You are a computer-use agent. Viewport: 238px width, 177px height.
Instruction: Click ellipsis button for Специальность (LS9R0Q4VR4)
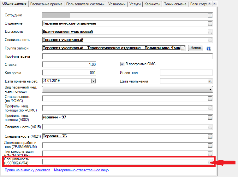pyautogui.click(x=210, y=162)
